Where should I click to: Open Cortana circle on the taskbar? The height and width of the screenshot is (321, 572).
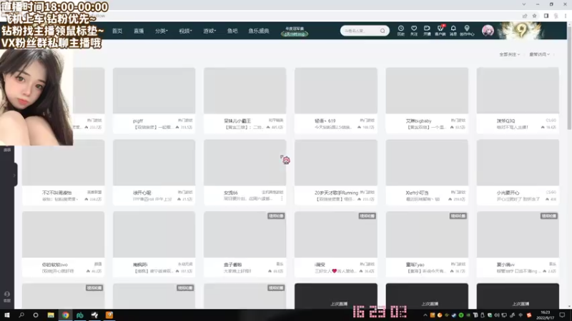pyautogui.click(x=36, y=315)
